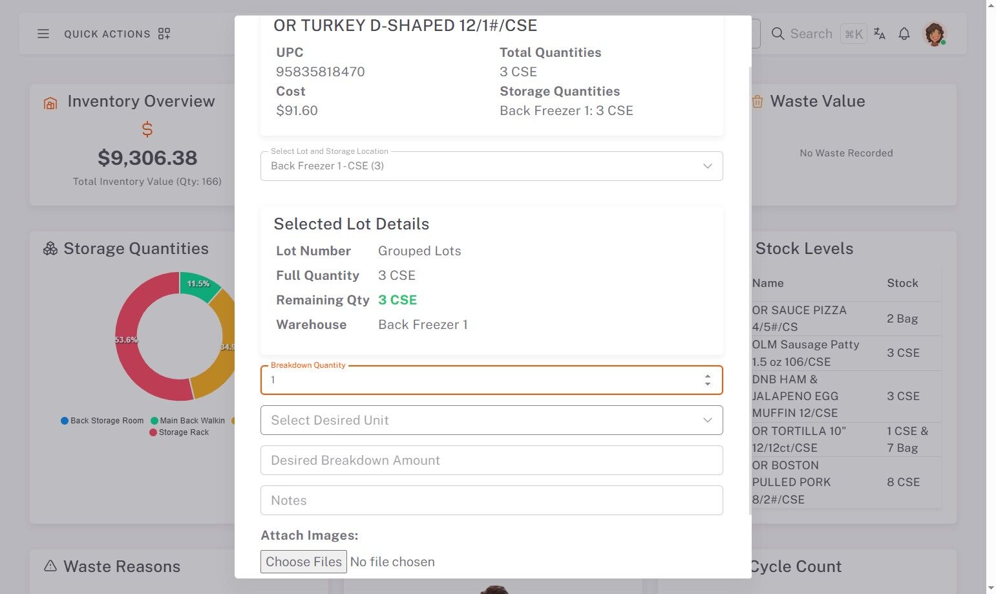Expand Select Lot and Storage Location dropdown

[x=491, y=166]
